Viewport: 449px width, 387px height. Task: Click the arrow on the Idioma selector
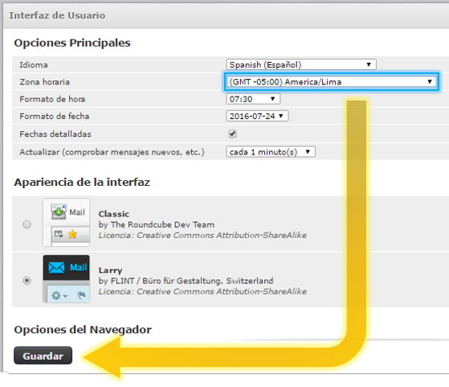click(369, 64)
